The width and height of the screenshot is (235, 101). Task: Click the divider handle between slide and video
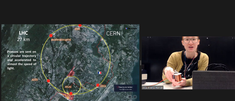[x=140, y=63]
